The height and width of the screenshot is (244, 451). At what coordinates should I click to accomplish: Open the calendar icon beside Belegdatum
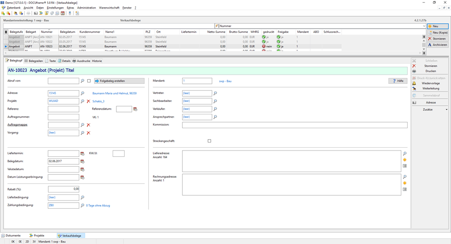click(x=82, y=162)
